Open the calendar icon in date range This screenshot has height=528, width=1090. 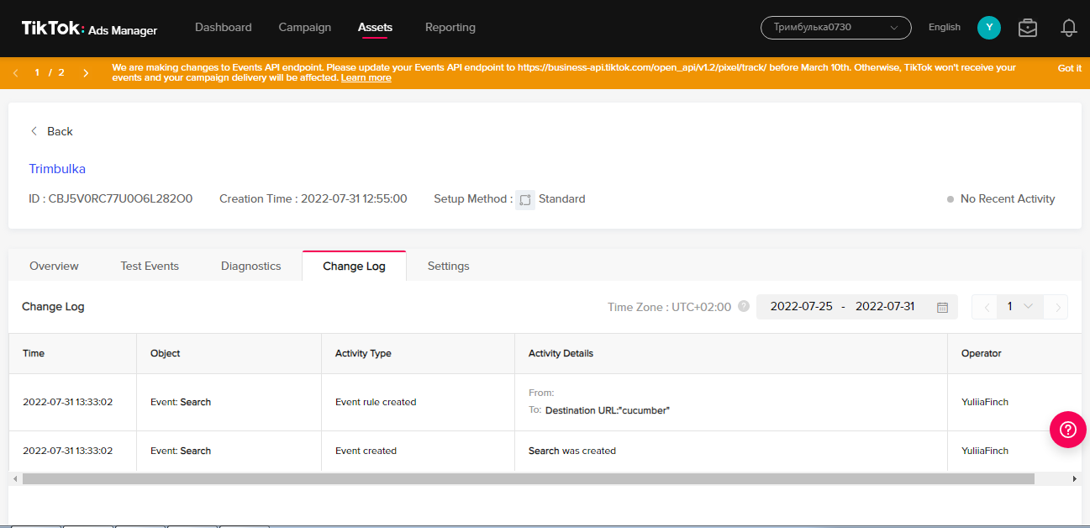coord(942,307)
